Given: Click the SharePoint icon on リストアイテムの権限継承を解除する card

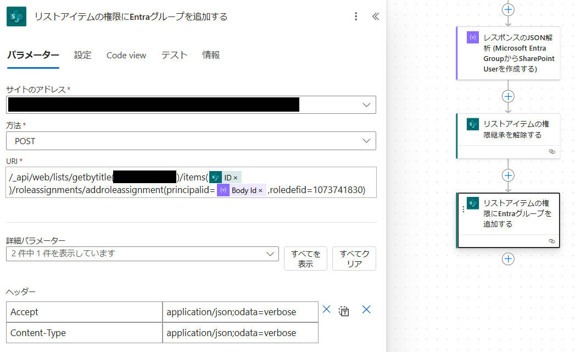Looking at the screenshot, I should [x=472, y=125].
